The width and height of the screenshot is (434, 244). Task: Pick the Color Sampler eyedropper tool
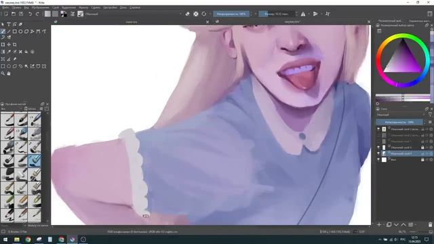9,52
